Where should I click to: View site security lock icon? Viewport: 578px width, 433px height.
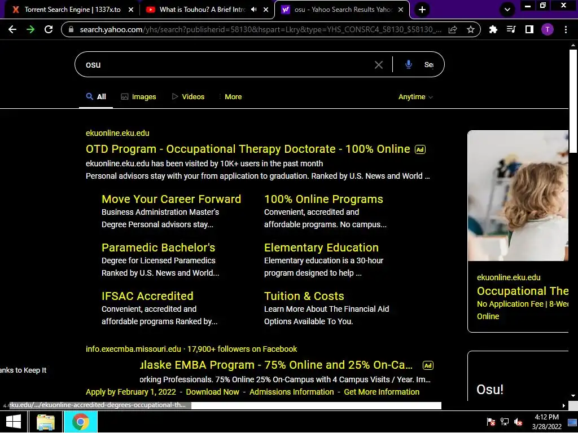point(71,29)
